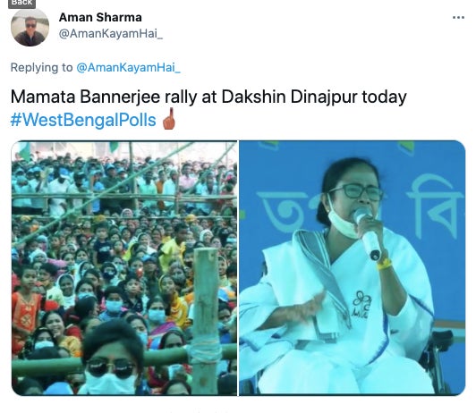
Task: Open the left crowd photo
Action: pyautogui.click(x=124, y=268)
